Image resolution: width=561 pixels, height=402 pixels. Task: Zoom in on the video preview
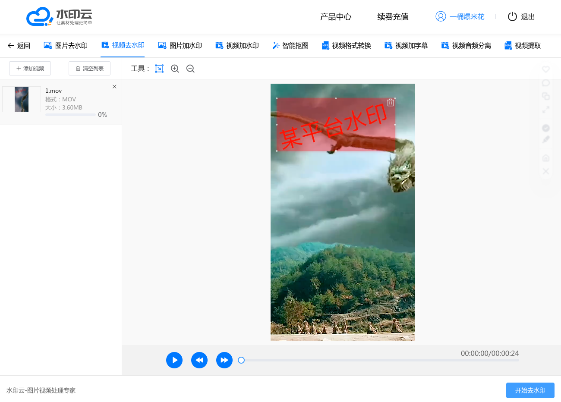coord(175,69)
